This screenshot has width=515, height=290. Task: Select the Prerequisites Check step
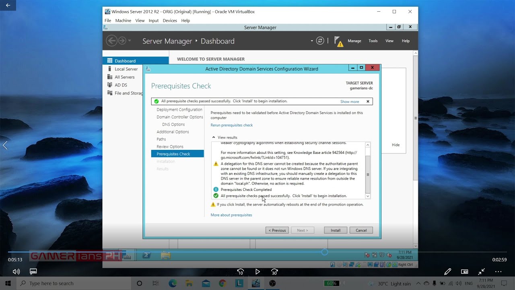pos(177,154)
